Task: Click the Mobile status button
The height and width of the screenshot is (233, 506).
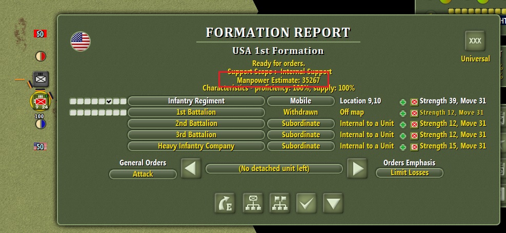Action: tap(301, 101)
